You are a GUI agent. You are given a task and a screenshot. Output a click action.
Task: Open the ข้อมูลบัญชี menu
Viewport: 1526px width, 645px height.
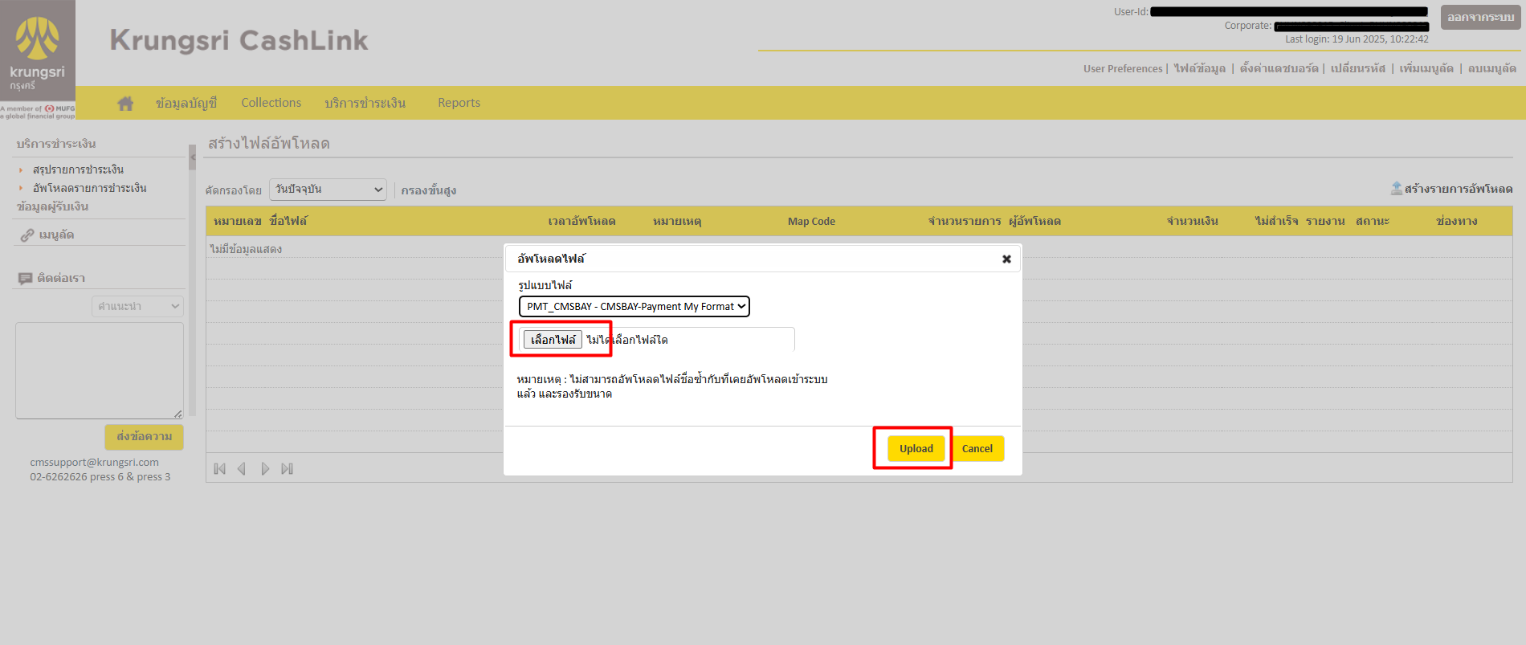click(186, 103)
